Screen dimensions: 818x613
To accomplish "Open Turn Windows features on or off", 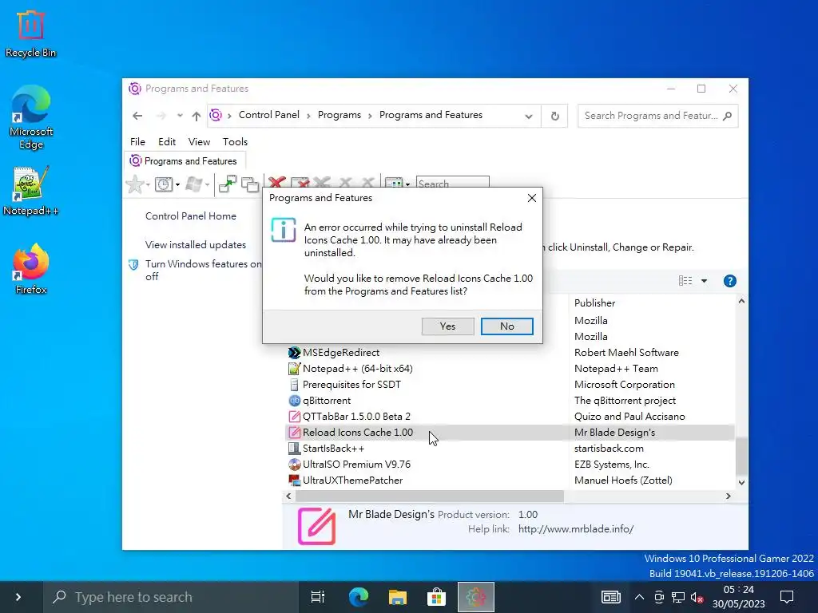I will click(x=203, y=270).
